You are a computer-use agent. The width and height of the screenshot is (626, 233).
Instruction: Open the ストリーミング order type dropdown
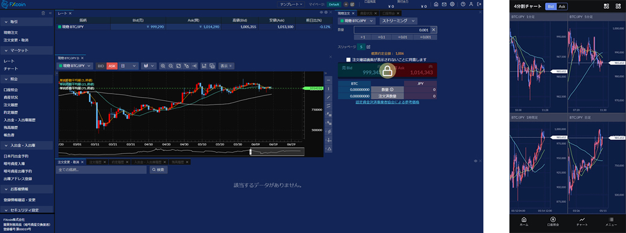(398, 21)
